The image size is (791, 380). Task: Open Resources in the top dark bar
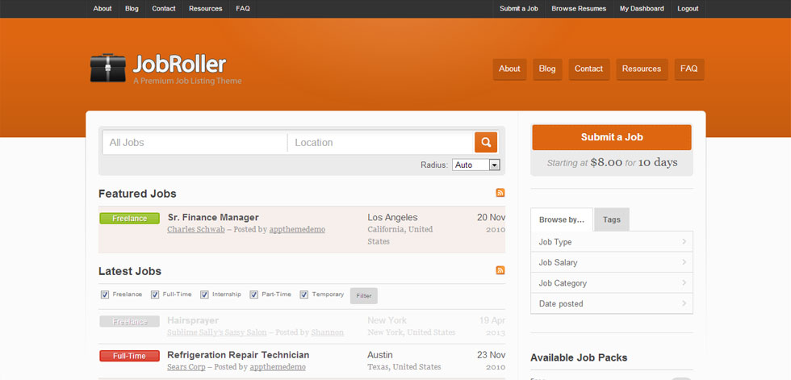pos(205,9)
